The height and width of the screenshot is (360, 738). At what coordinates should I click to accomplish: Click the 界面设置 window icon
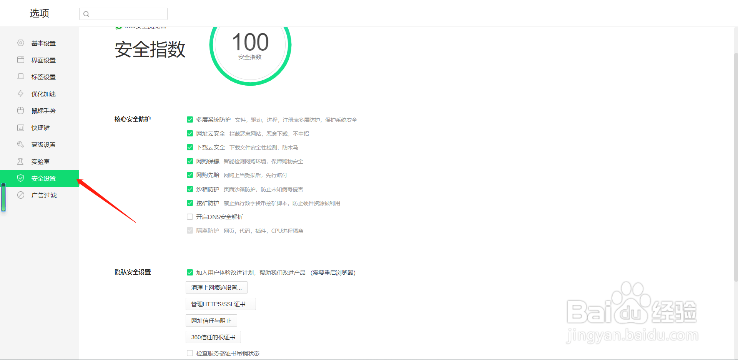point(21,60)
